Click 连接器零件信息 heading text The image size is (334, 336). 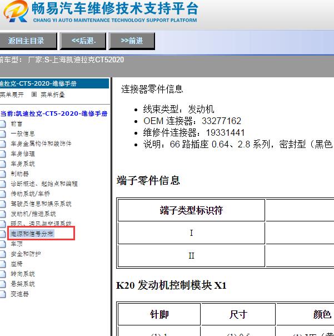[152, 89]
